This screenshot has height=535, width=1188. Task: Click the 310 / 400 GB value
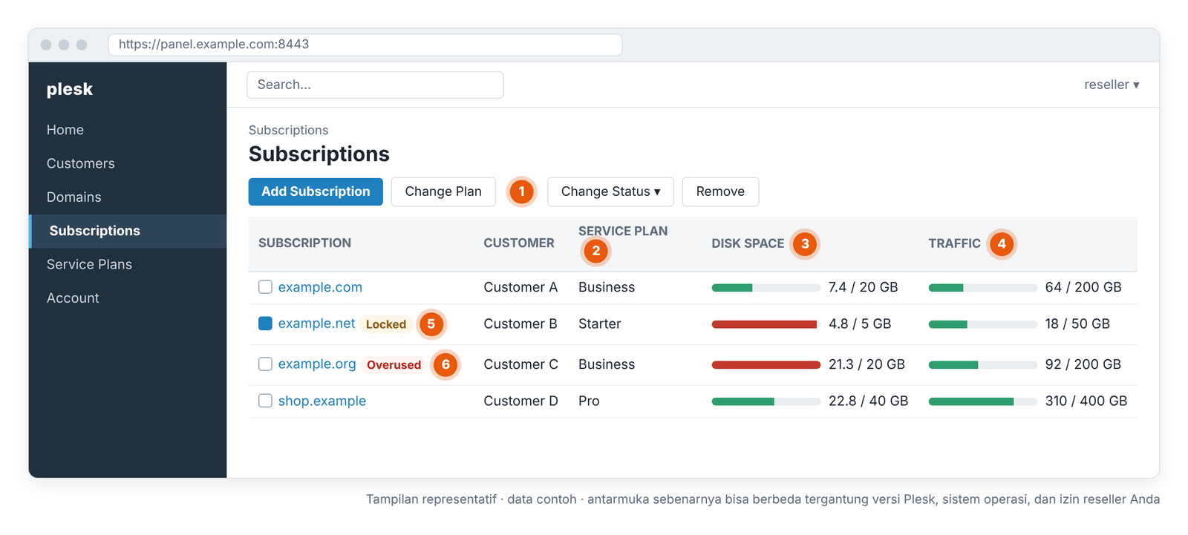click(1086, 401)
